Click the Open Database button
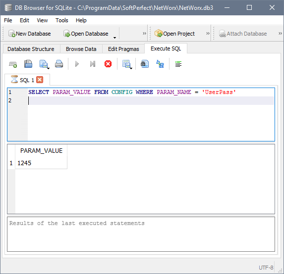Screen dimensions: 284x274 (x=86, y=34)
